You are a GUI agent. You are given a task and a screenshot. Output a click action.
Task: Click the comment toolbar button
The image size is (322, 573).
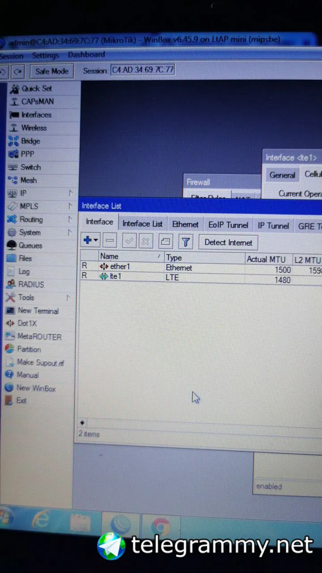click(165, 242)
